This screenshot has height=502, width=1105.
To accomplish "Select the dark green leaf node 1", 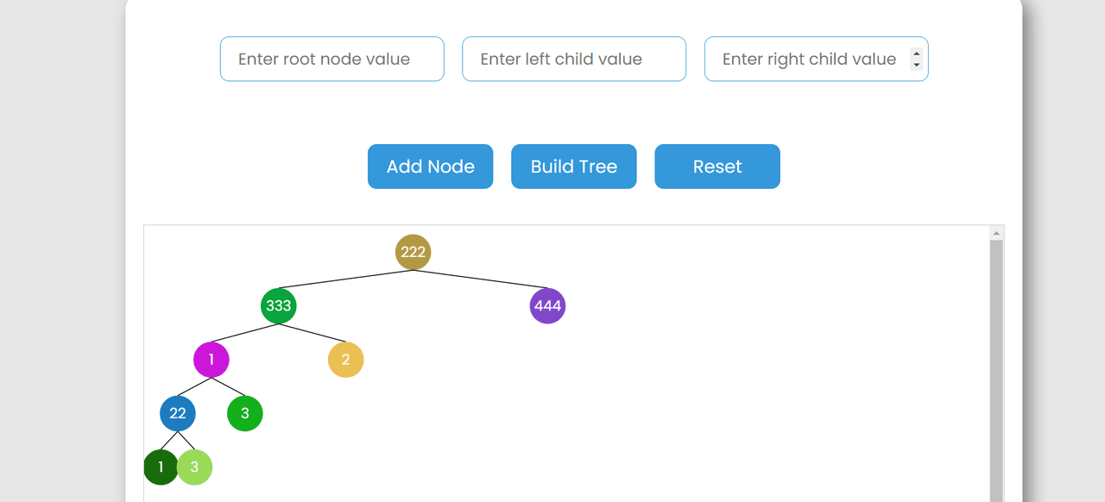I will [160, 467].
